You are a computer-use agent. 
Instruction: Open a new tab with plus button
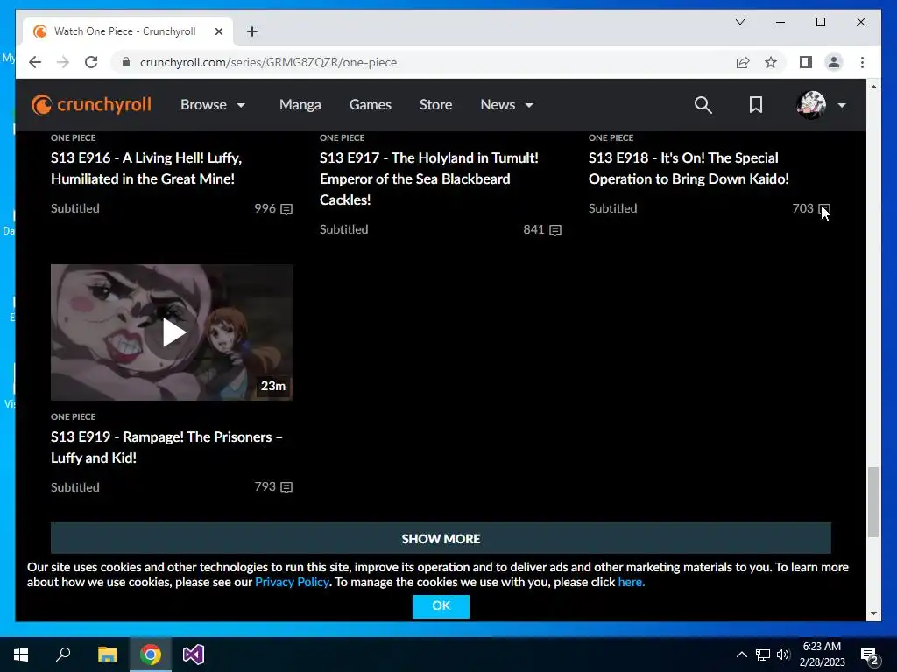coord(252,31)
